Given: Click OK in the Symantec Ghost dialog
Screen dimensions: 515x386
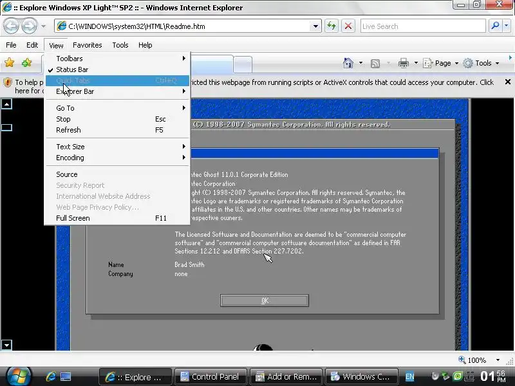Looking at the screenshot, I should coord(265,300).
